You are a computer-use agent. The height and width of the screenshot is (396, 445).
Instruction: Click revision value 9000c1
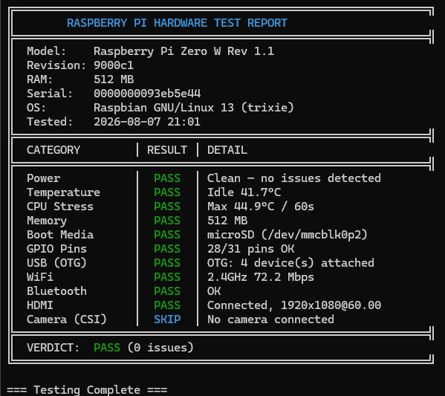(114, 65)
